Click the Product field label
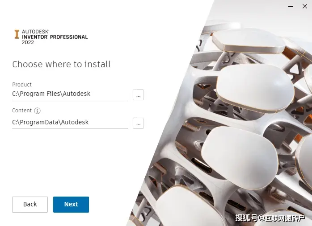This screenshot has height=226, width=312. [22, 85]
